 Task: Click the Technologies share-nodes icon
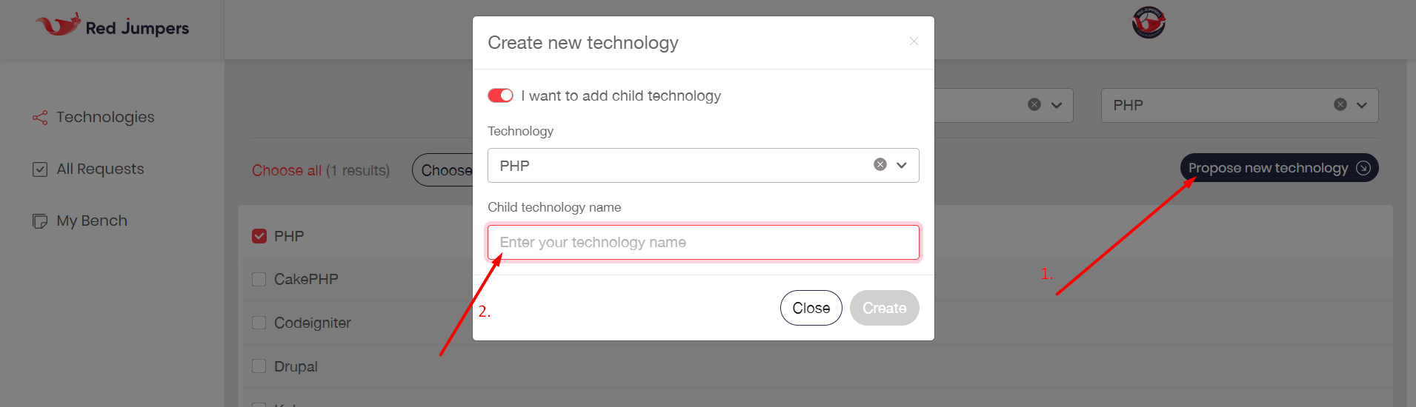[40, 118]
